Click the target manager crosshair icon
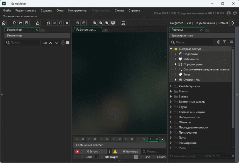 coord(232,23)
